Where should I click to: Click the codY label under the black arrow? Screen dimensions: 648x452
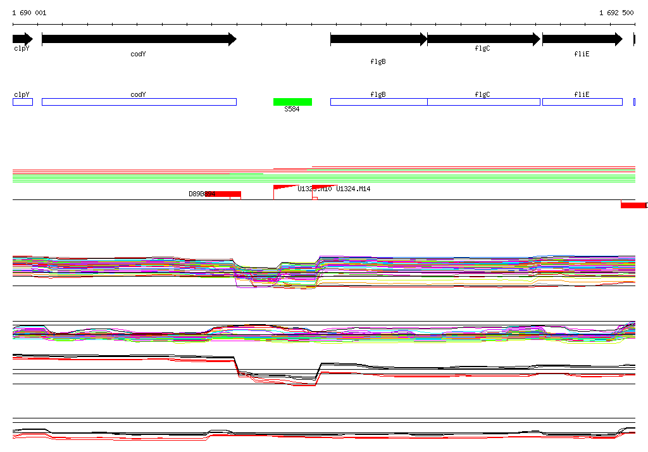click(x=138, y=54)
